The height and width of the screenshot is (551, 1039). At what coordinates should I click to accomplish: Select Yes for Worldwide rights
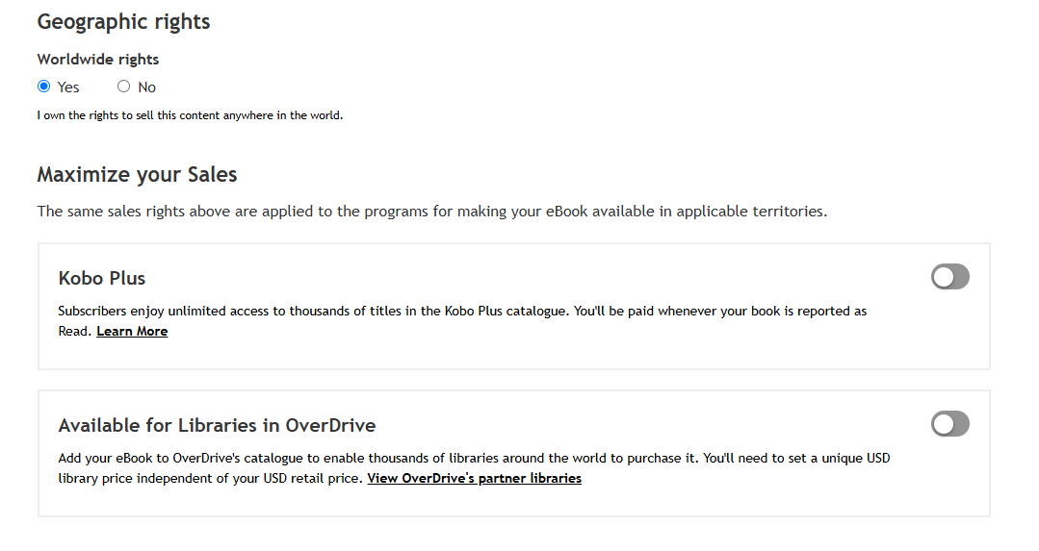click(x=43, y=87)
